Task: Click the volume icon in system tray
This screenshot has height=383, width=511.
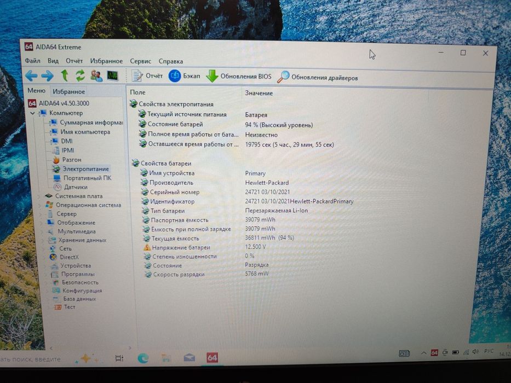Action: pos(476,352)
